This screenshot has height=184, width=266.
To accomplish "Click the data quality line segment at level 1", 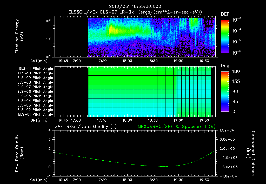I will (131, 158).
